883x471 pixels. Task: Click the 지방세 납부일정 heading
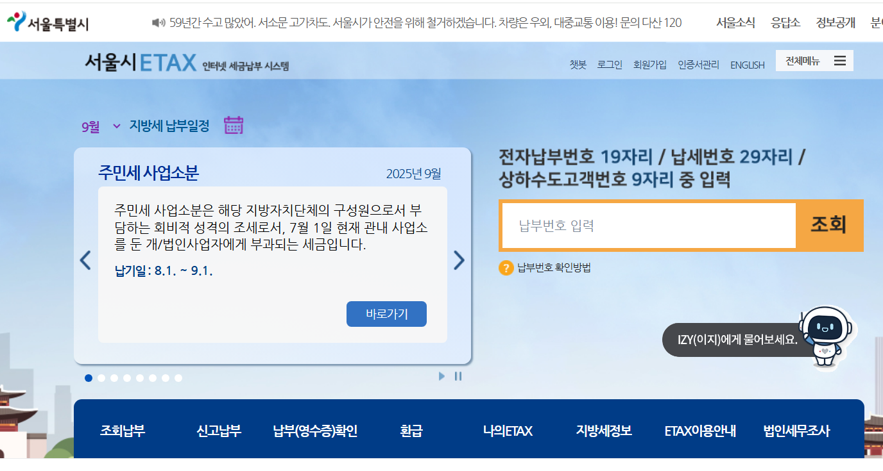click(169, 126)
